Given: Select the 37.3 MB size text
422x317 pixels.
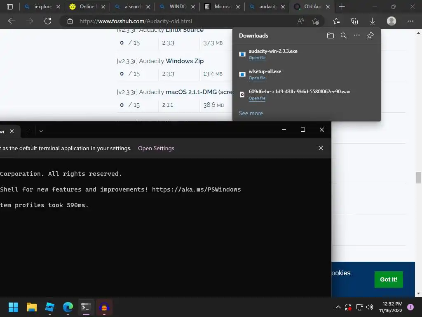Looking at the screenshot, I should pyautogui.click(x=213, y=43).
